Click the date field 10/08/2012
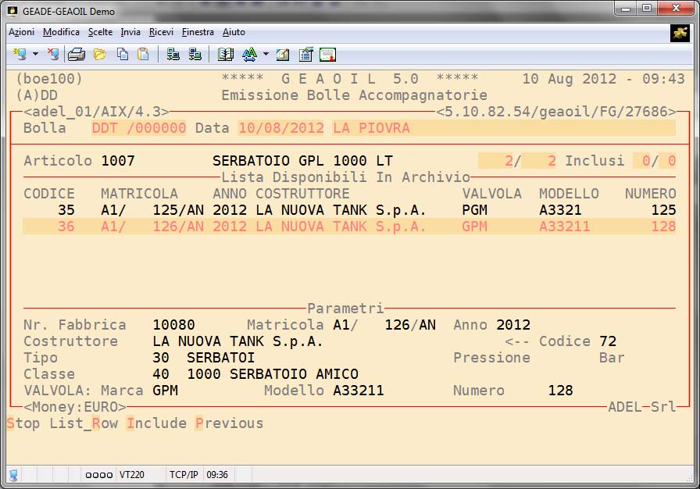The height and width of the screenshot is (489, 700). pyautogui.click(x=280, y=128)
